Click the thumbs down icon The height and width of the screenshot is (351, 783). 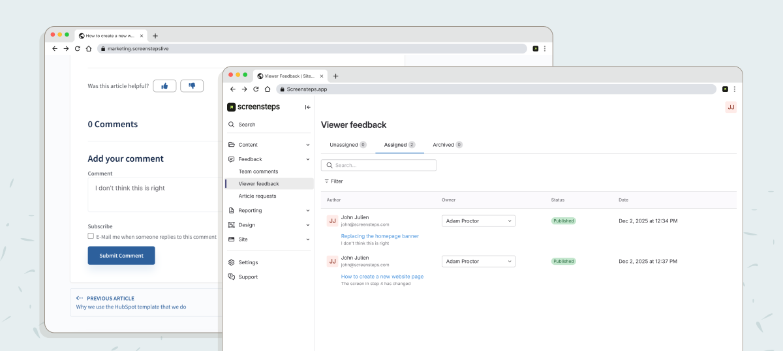point(192,85)
